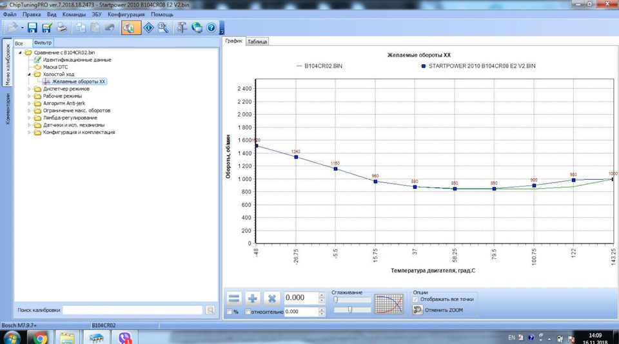
Task: Enable the percent (%) checkbox
Action: (x=230, y=312)
